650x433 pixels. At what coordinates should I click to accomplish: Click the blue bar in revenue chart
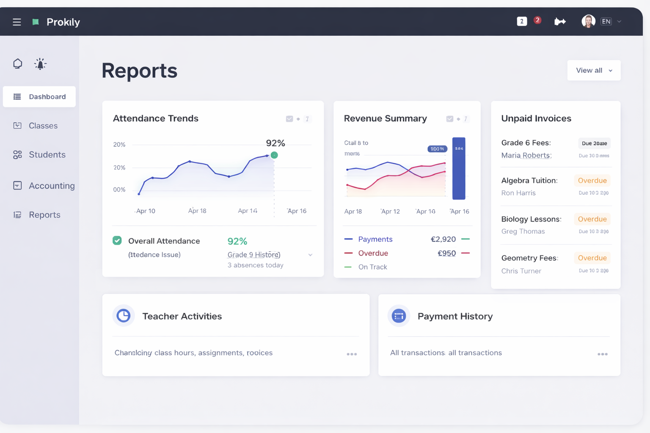pyautogui.click(x=459, y=169)
